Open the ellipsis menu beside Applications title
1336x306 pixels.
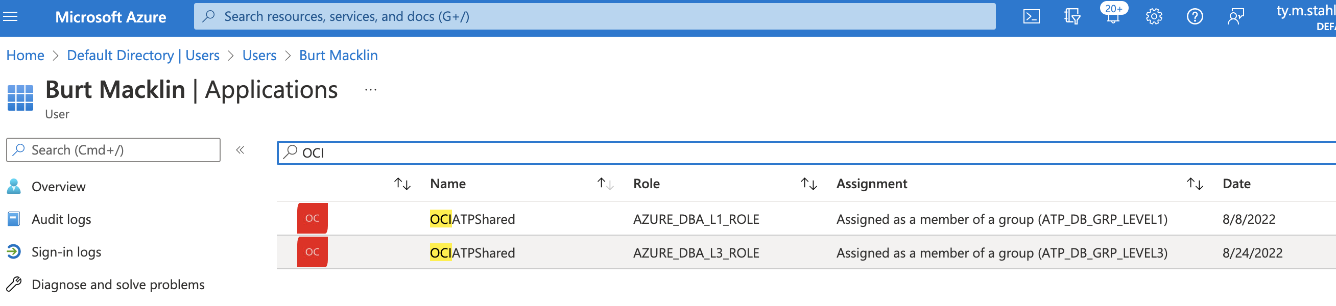[x=370, y=90]
